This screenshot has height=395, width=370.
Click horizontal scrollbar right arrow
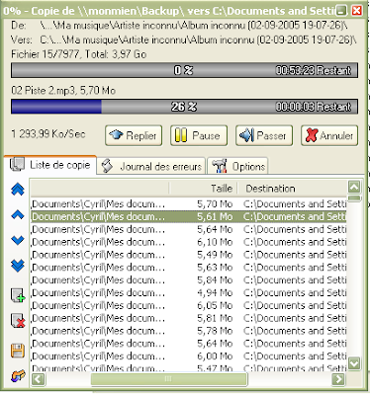(x=338, y=379)
